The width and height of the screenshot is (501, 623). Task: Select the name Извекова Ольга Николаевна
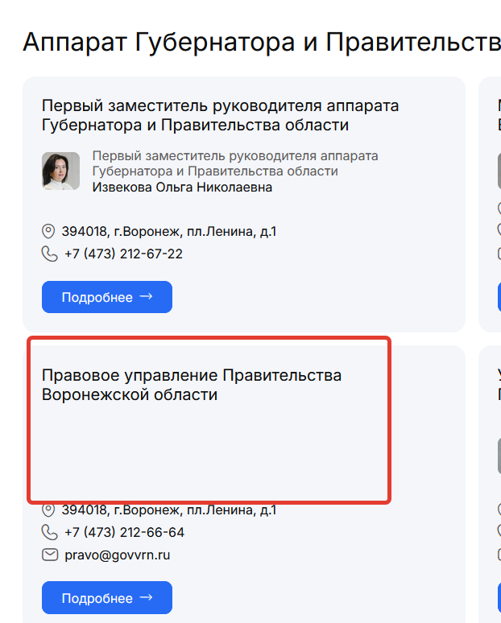[x=182, y=188]
